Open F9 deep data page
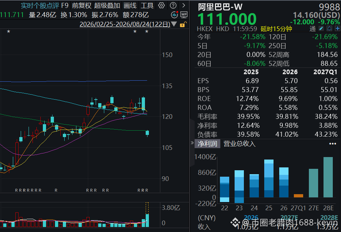 (65, 5)
